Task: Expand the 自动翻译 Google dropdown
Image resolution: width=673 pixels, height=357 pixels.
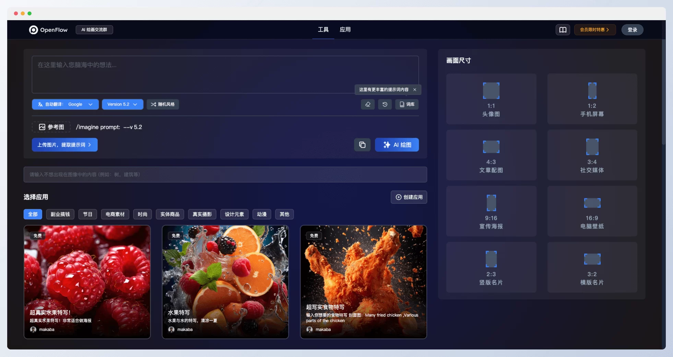Action: click(x=65, y=104)
